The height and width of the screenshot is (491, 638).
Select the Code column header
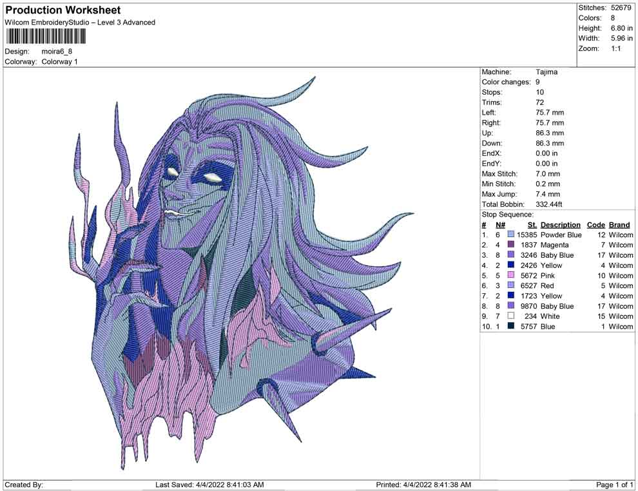596,225
